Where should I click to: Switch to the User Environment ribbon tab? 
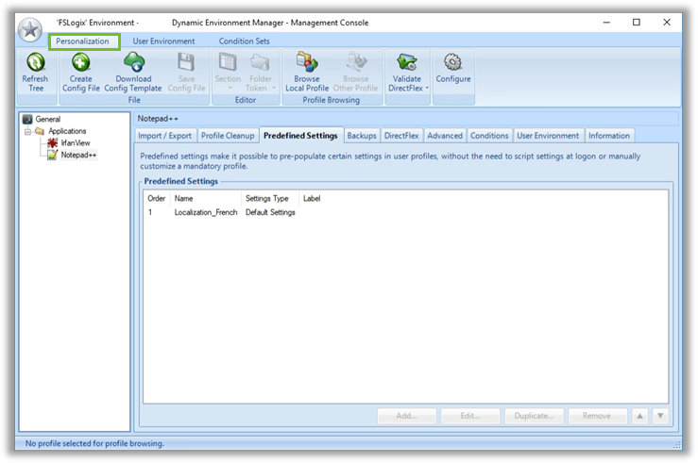click(163, 41)
